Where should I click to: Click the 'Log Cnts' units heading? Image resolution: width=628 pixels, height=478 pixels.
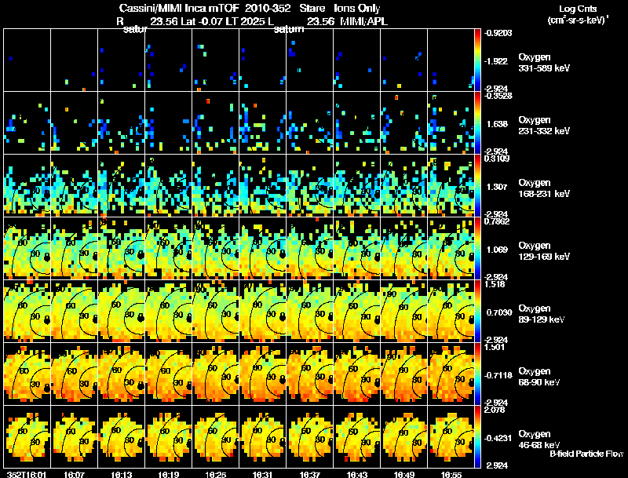[578, 9]
